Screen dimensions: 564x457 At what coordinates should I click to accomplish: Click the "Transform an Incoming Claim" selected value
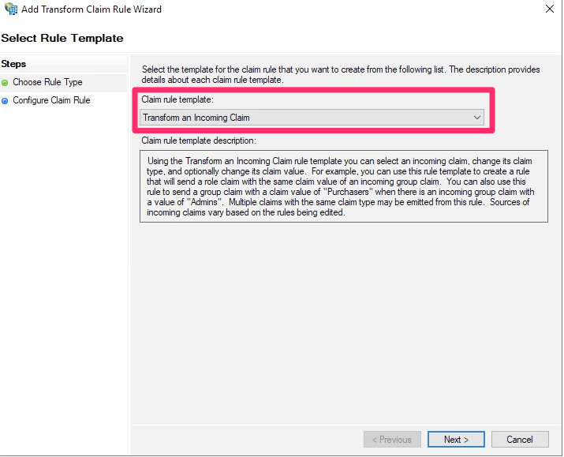(196, 118)
